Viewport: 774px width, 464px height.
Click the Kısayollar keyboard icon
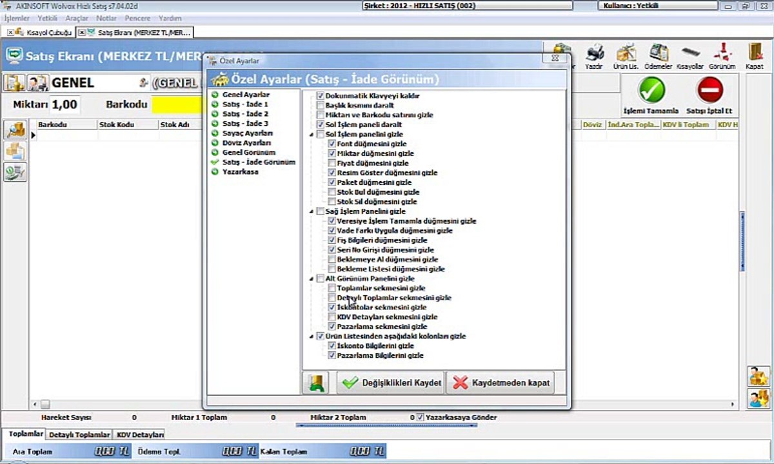691,56
